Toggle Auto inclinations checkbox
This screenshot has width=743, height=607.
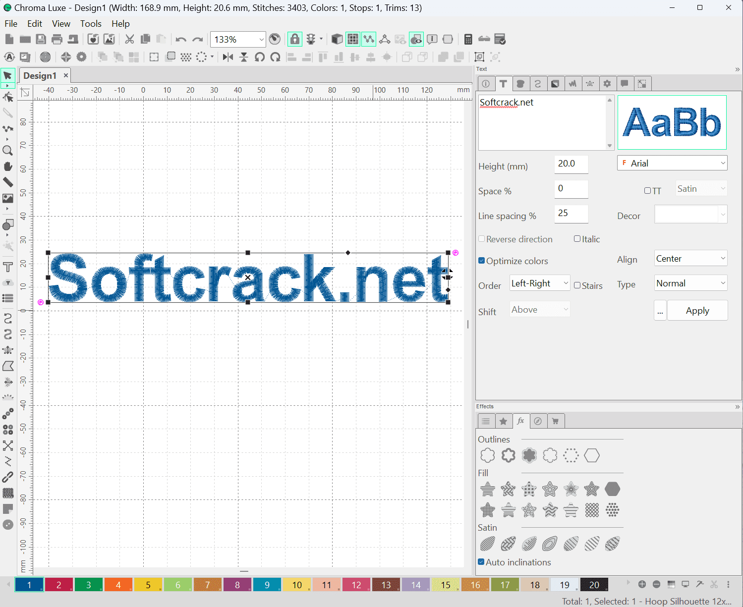click(481, 562)
